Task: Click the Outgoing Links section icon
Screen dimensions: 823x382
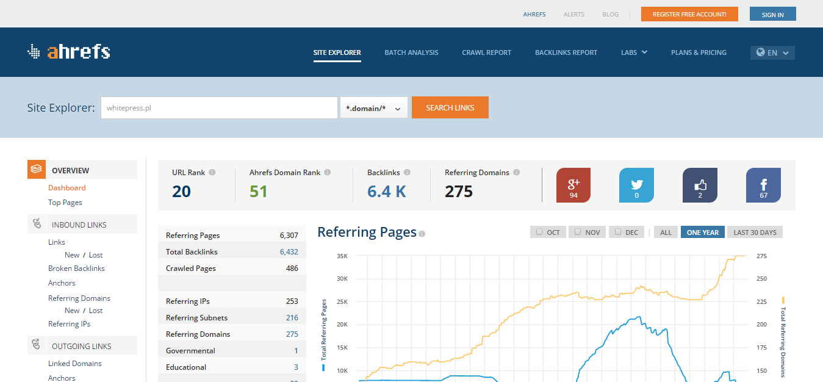Action: [x=37, y=345]
